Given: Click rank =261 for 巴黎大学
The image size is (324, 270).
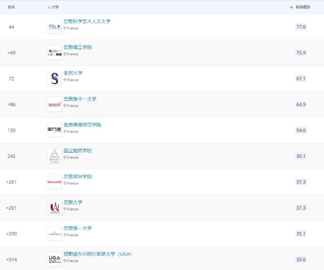Looking at the screenshot, I should [11, 208].
